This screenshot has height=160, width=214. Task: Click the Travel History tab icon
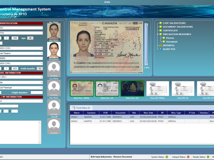[x=74, y=108]
